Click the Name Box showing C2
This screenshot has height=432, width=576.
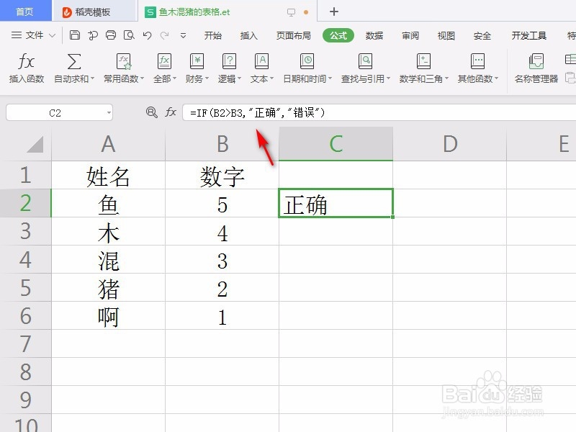(x=59, y=113)
